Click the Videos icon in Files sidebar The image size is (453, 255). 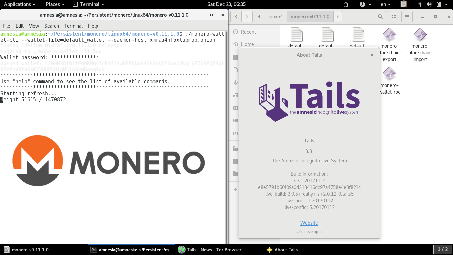coord(236,120)
